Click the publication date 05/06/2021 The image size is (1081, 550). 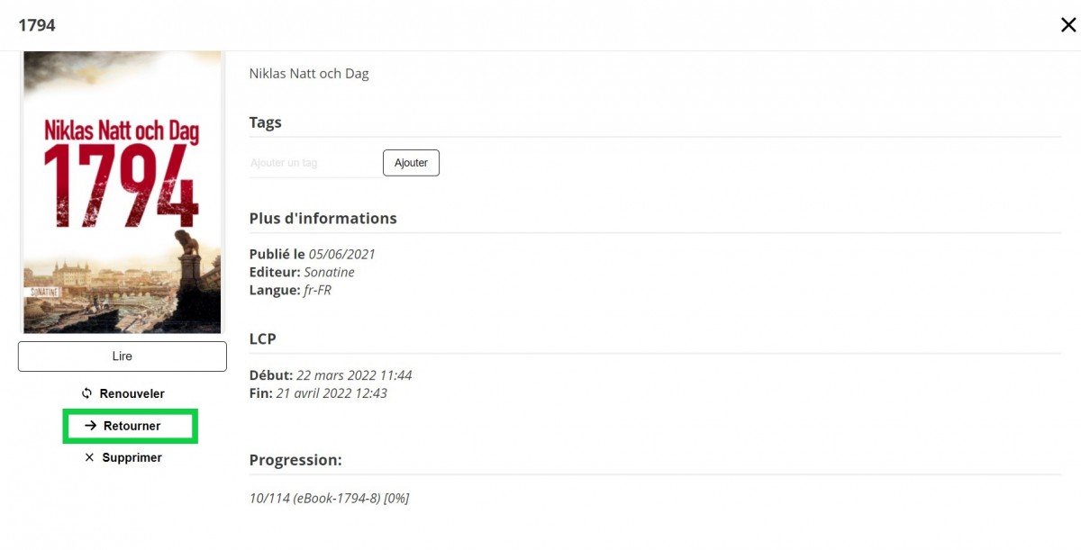(x=341, y=254)
